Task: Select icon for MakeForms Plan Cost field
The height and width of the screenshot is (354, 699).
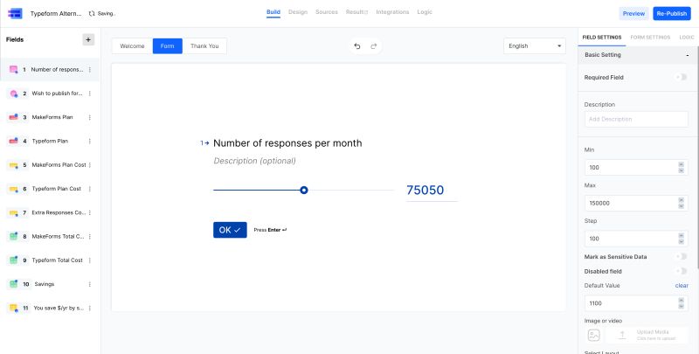Action: [13, 165]
